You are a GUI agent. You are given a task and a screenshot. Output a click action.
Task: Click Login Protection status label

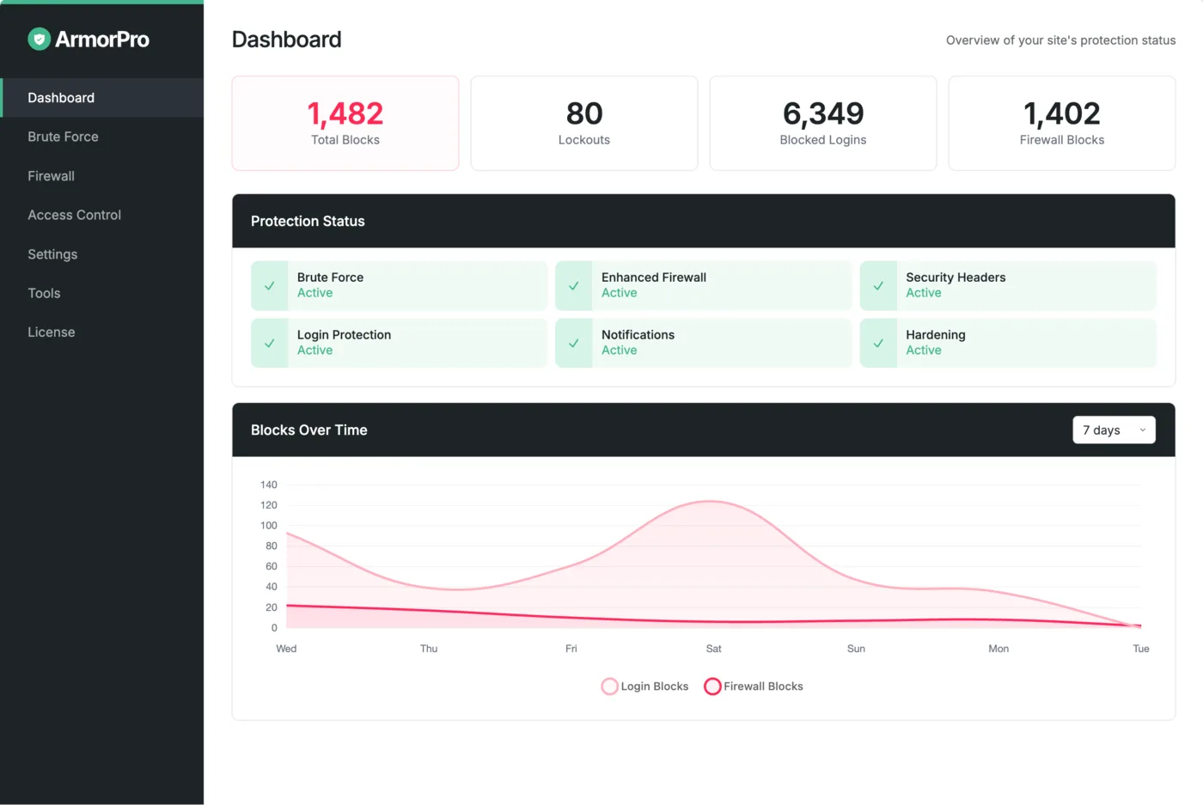[344, 335]
